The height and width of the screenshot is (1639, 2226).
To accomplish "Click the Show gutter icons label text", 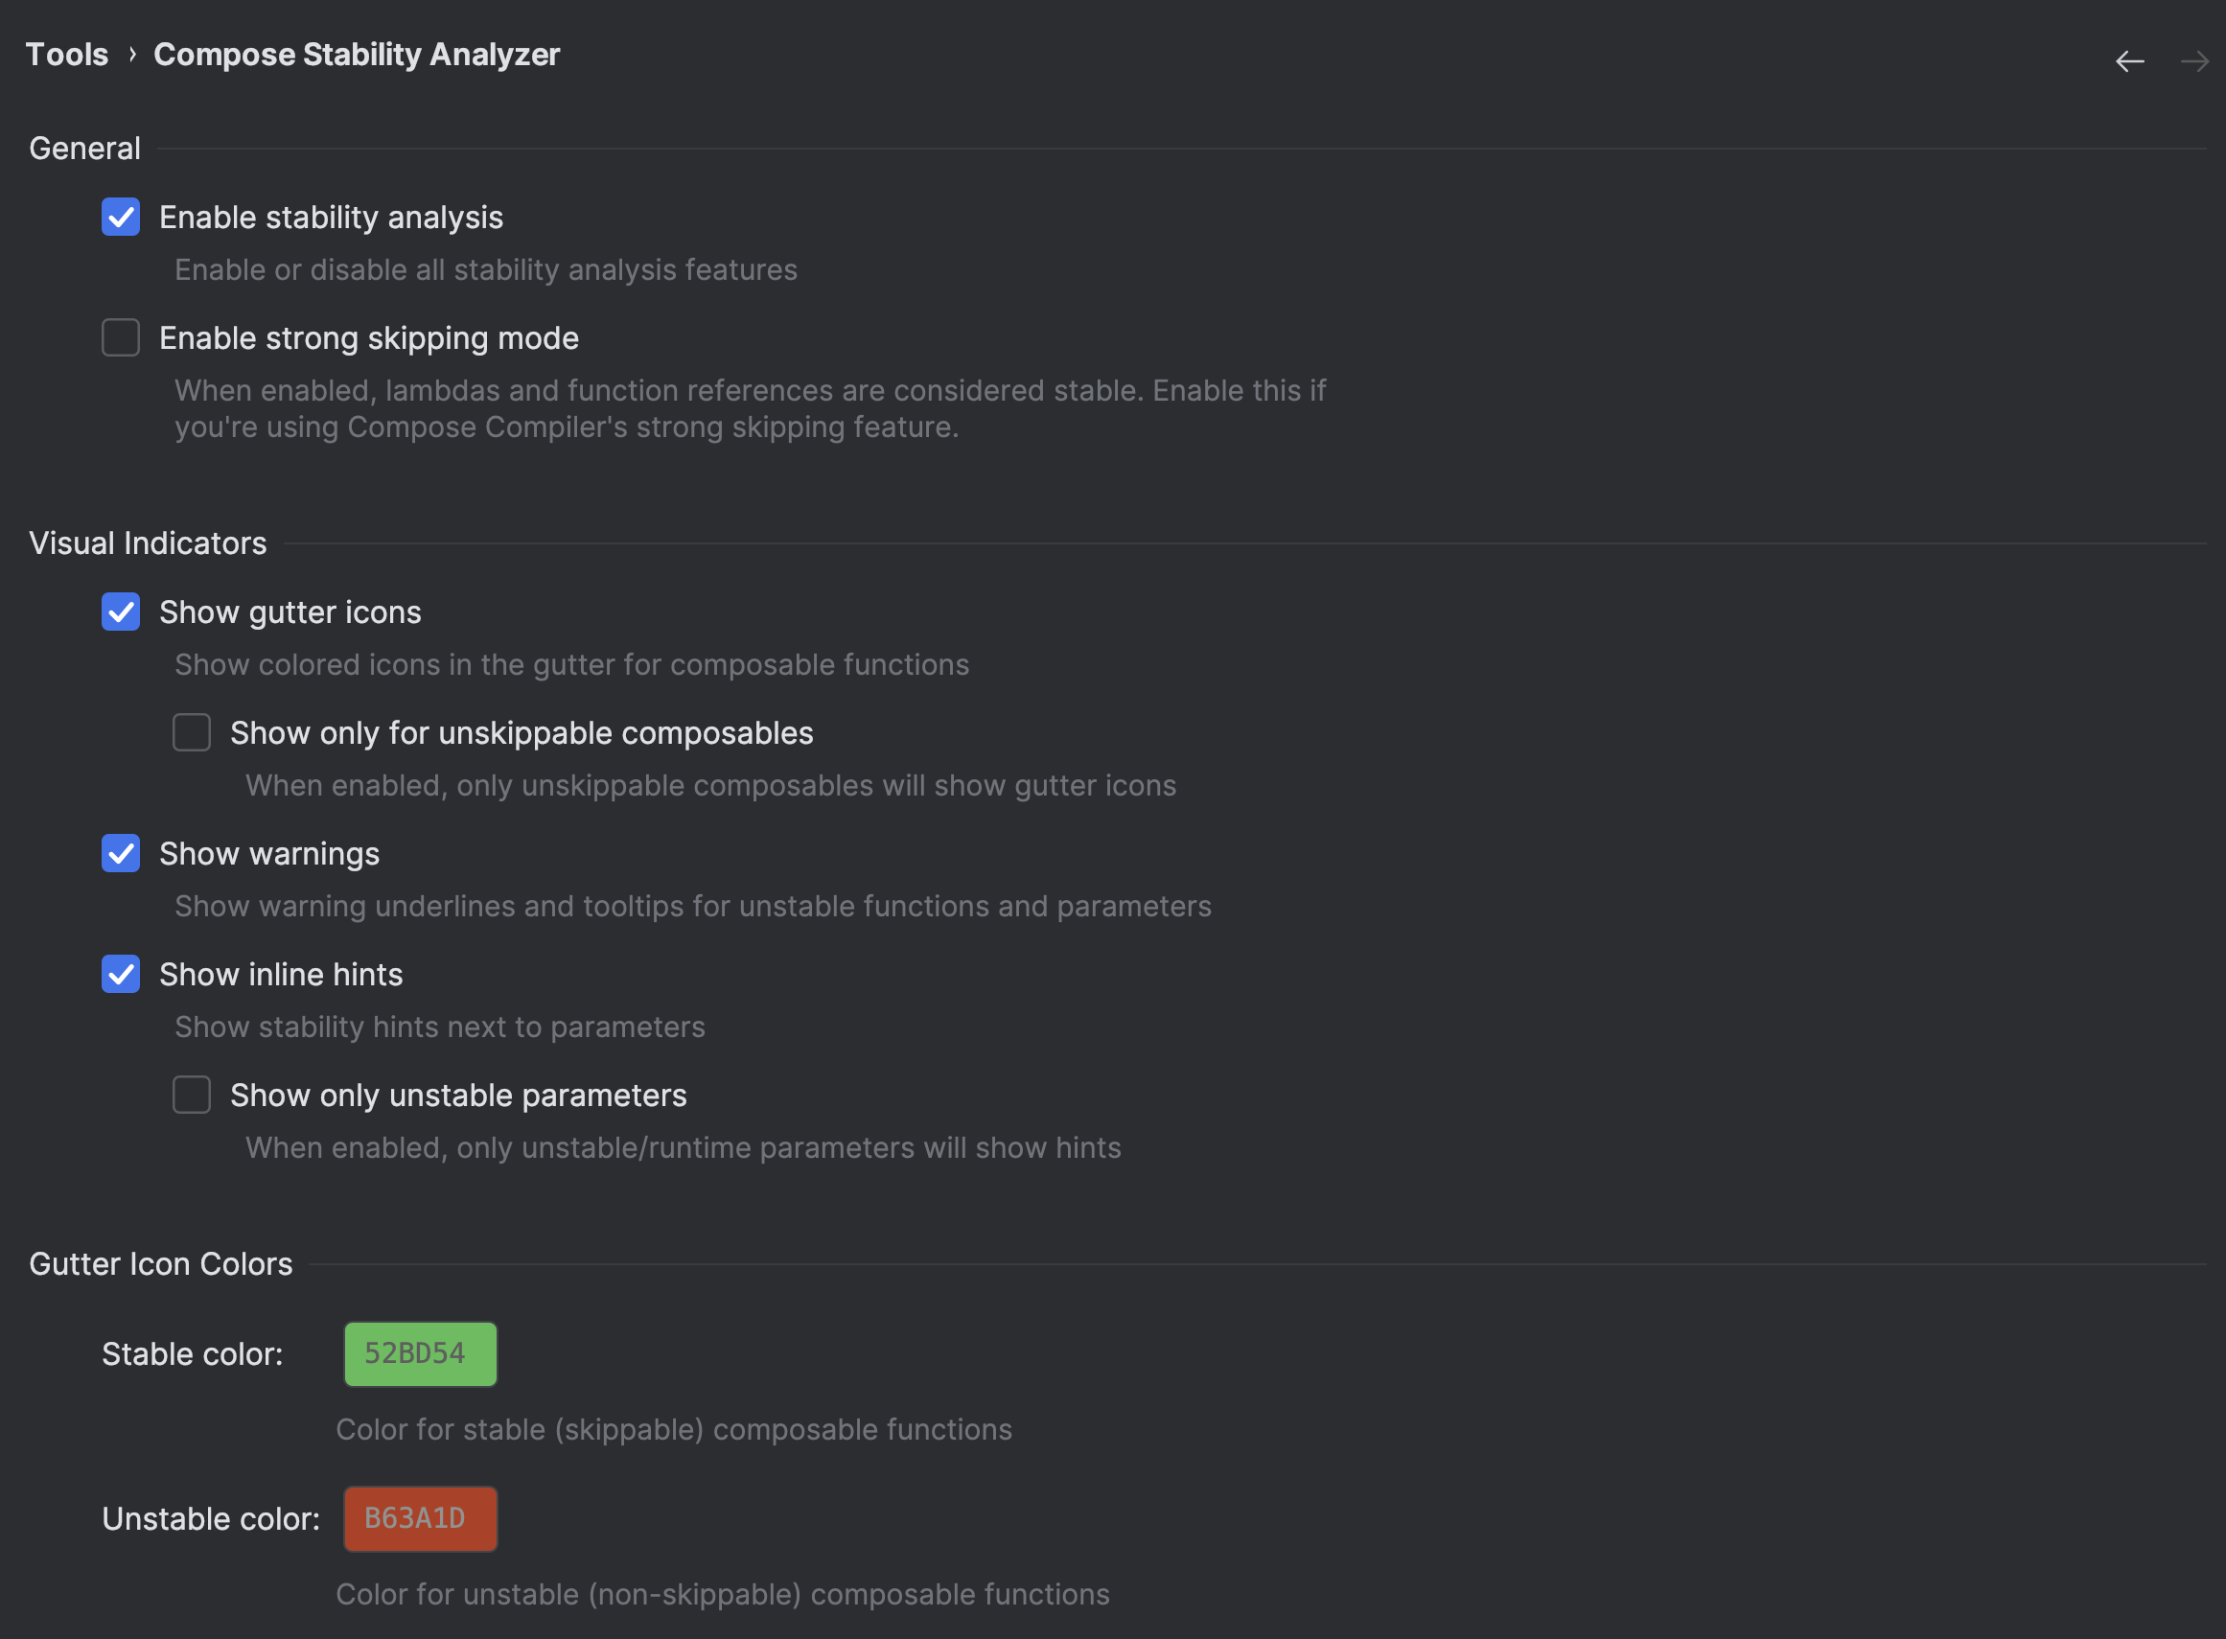I will (x=290, y=612).
